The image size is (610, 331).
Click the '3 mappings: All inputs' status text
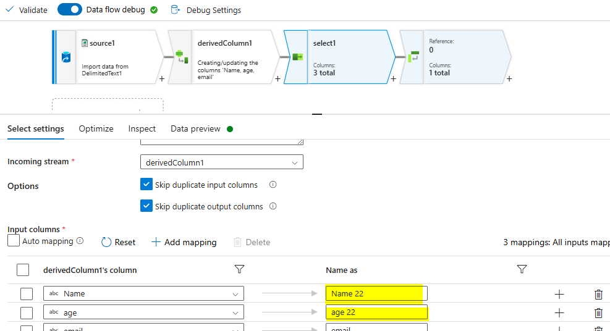point(556,243)
